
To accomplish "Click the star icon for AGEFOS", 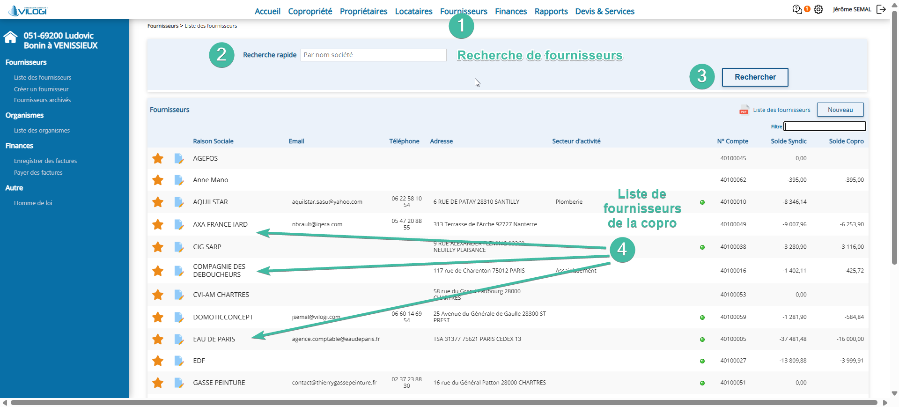I will [158, 158].
